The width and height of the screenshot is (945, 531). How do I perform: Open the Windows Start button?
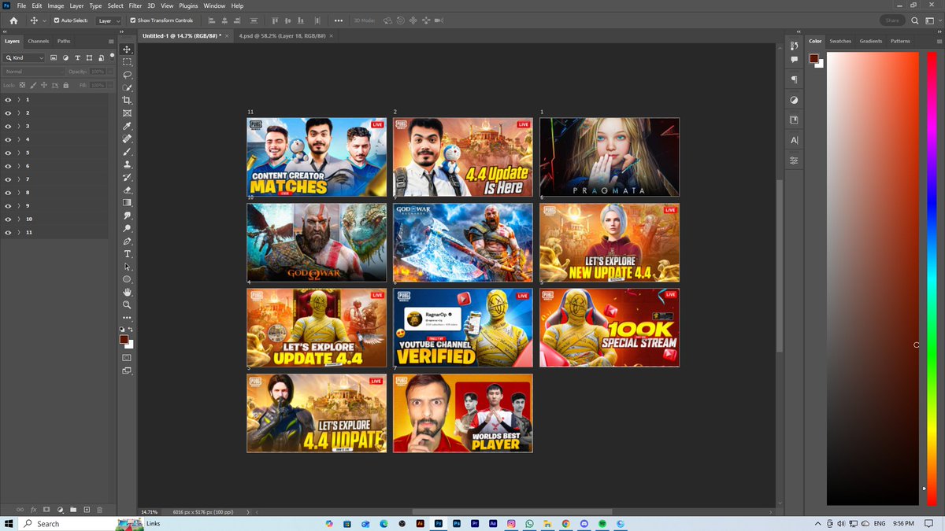coord(8,523)
